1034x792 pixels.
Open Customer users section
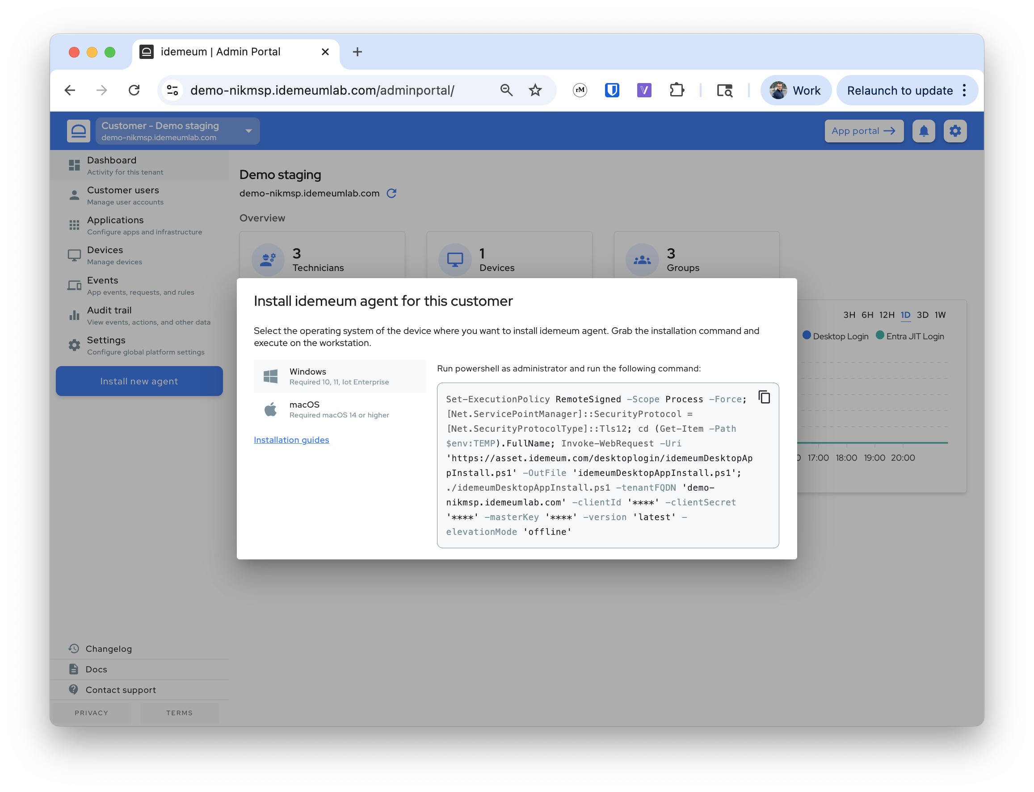tap(139, 195)
